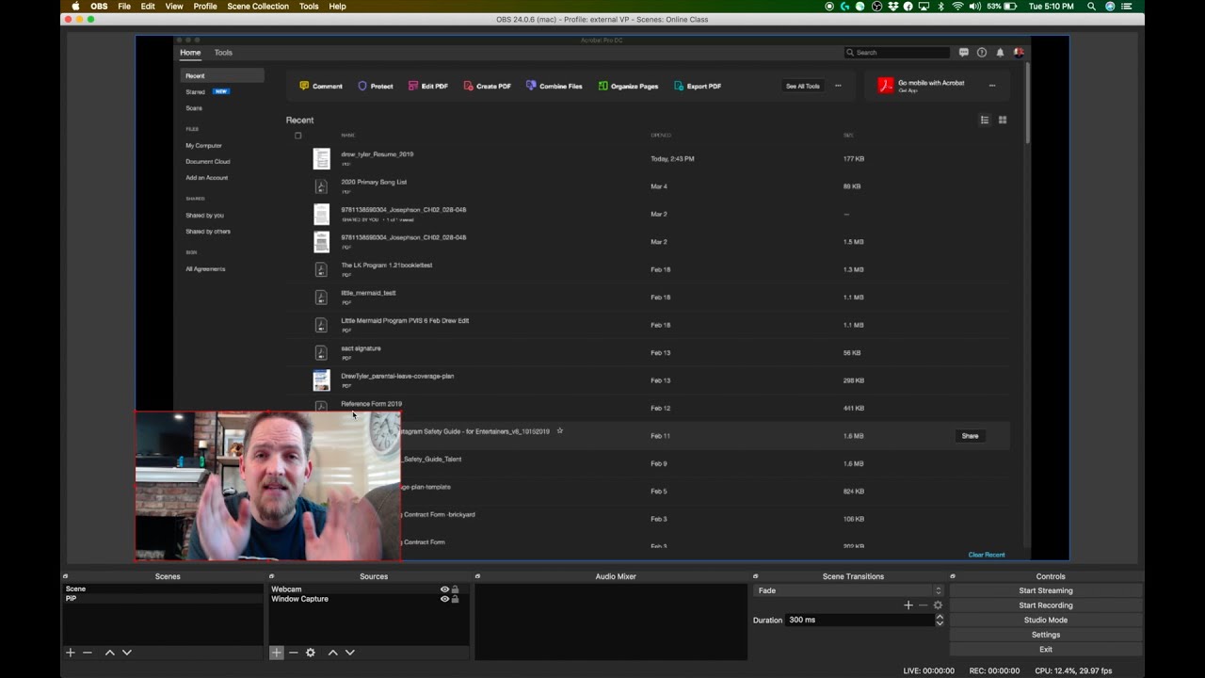Select the webcam overlay in the preview
Viewport: 1205px width, 678px height.
(x=268, y=486)
